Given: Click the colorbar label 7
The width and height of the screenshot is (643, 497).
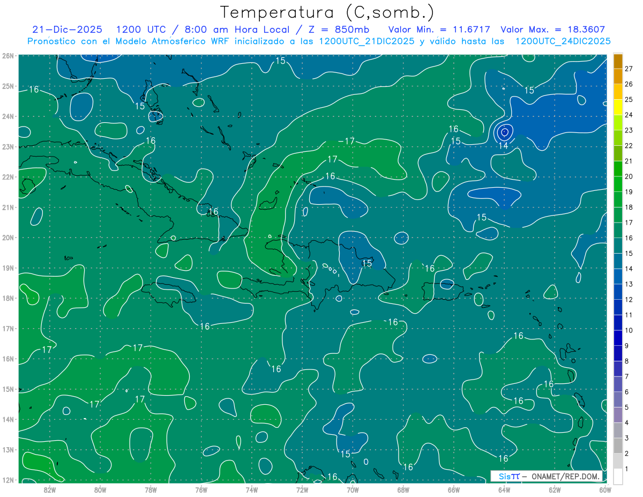Looking at the screenshot, I should (626, 376).
